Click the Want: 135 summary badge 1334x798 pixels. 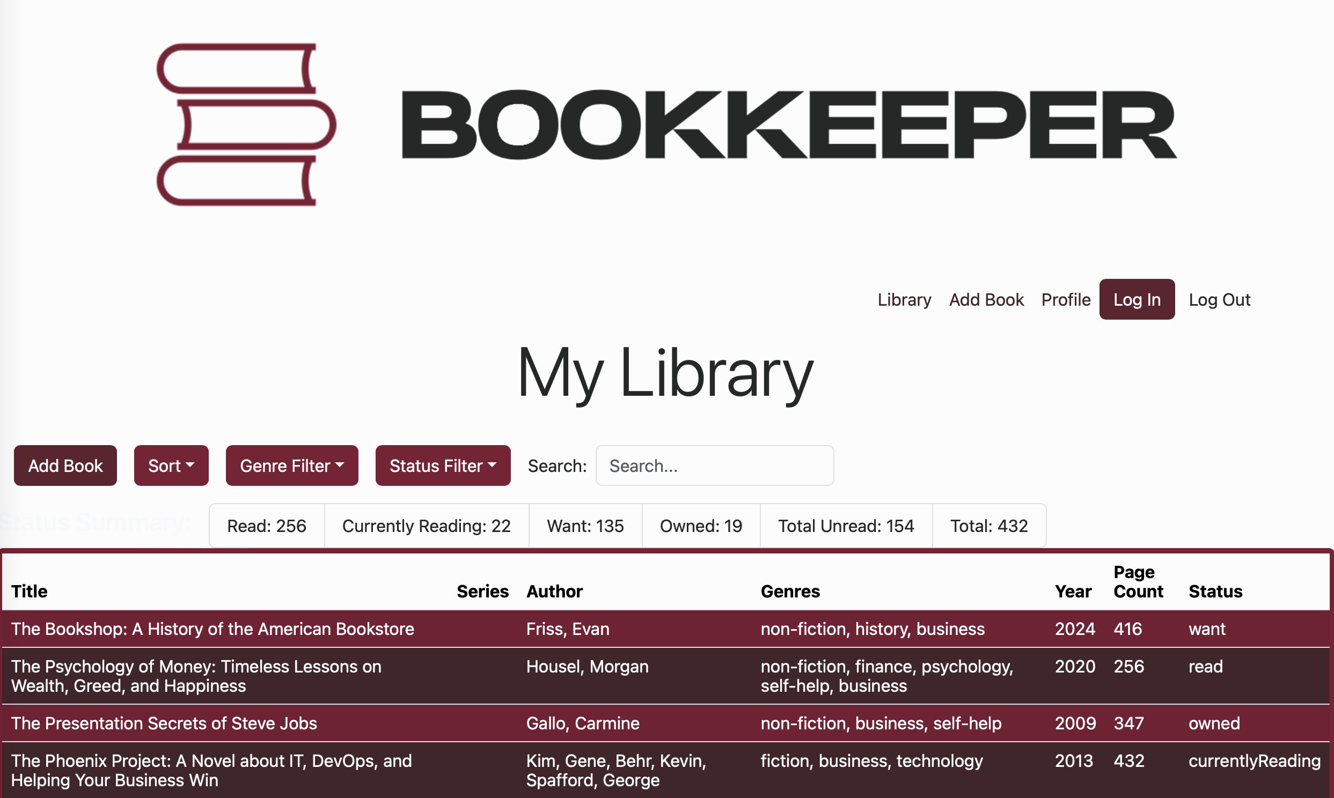tap(585, 526)
